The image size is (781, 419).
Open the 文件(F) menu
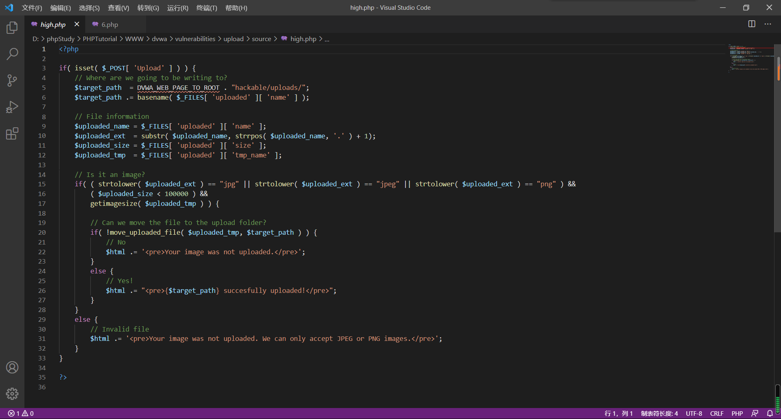[x=32, y=8]
